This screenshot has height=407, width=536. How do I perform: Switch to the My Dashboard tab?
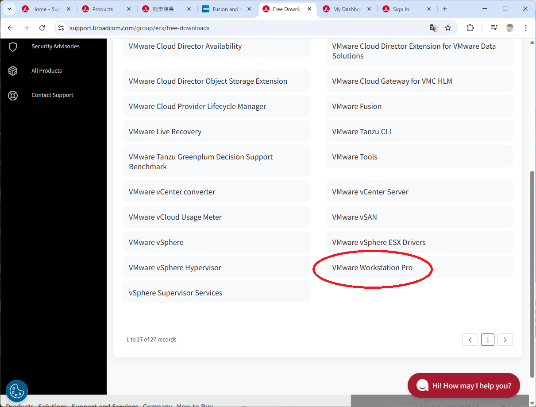pyautogui.click(x=347, y=9)
